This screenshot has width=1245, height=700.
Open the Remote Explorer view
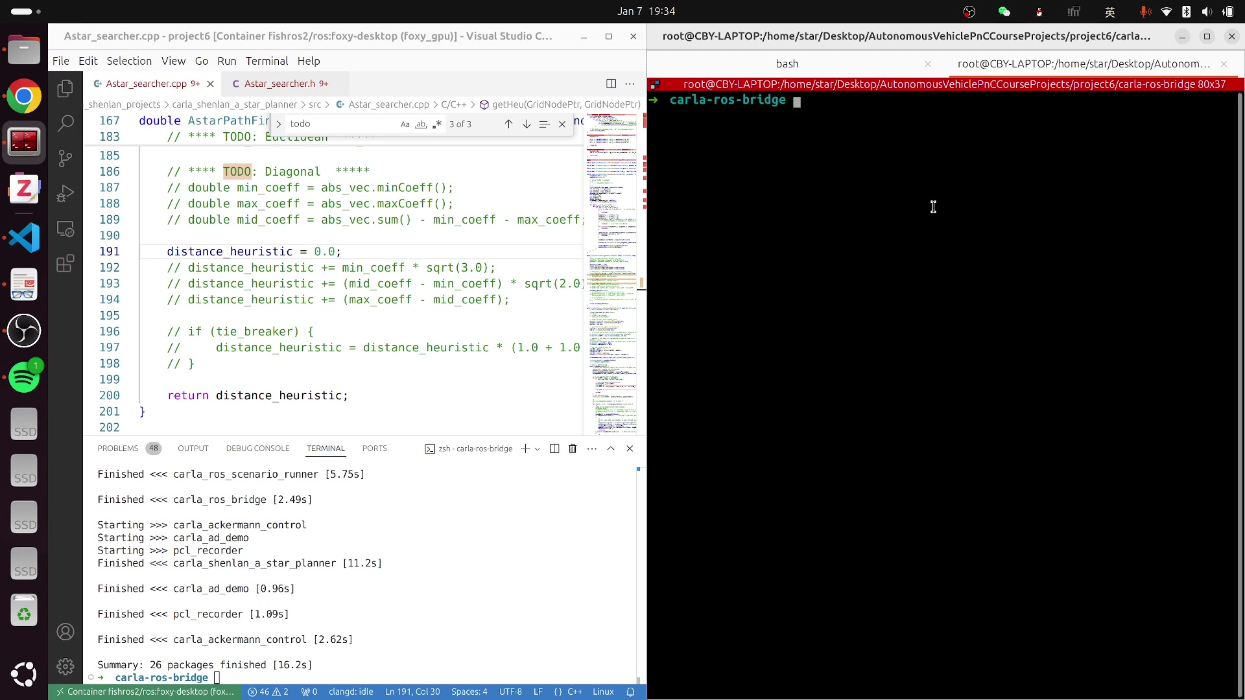click(x=65, y=229)
